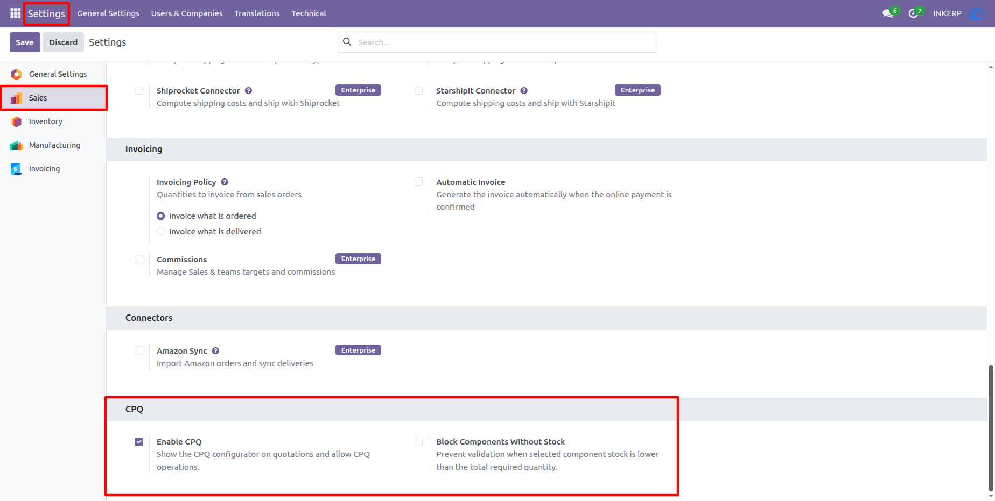Click the scrollbar down arrow
Viewport: 995px width, 501px height.
tap(991, 496)
